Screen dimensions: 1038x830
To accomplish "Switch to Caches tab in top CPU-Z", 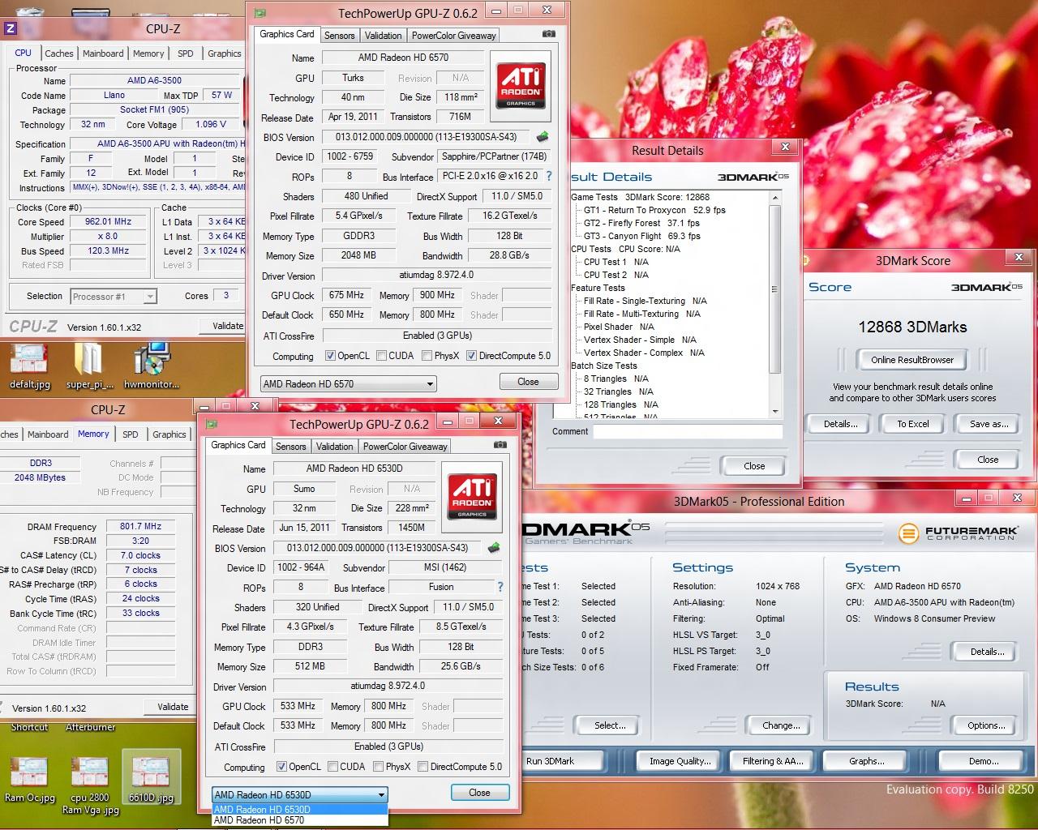I will pyautogui.click(x=59, y=53).
